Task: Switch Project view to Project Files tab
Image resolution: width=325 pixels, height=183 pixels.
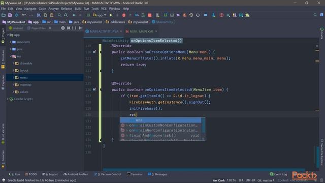Action: click(36, 28)
